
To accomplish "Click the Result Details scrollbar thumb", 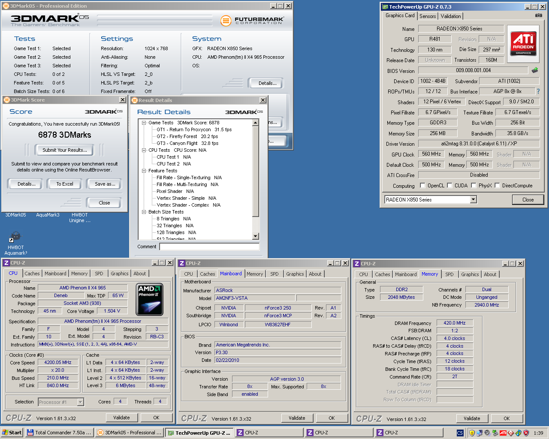I will tap(256, 171).
